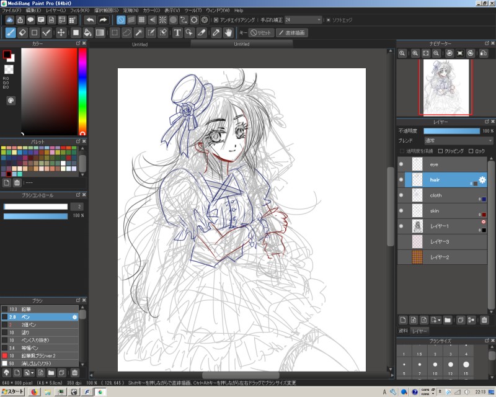This screenshot has width=496, height=397.
Task: Switch to the 資料 tab
Action: pos(403,331)
